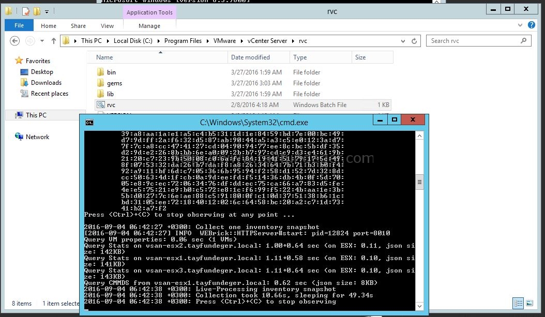The height and width of the screenshot is (317, 545).
Task: Expand chevron after 'Program Files' breadcrumb
Action: pyautogui.click(x=207, y=41)
